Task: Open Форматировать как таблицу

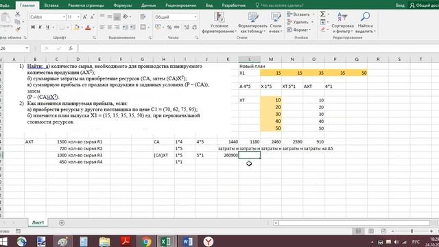Action: click(x=252, y=23)
